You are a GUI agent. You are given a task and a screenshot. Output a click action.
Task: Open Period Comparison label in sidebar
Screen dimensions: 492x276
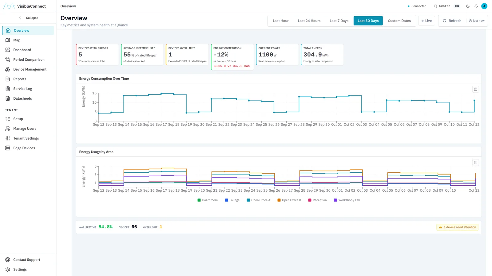(29, 59)
